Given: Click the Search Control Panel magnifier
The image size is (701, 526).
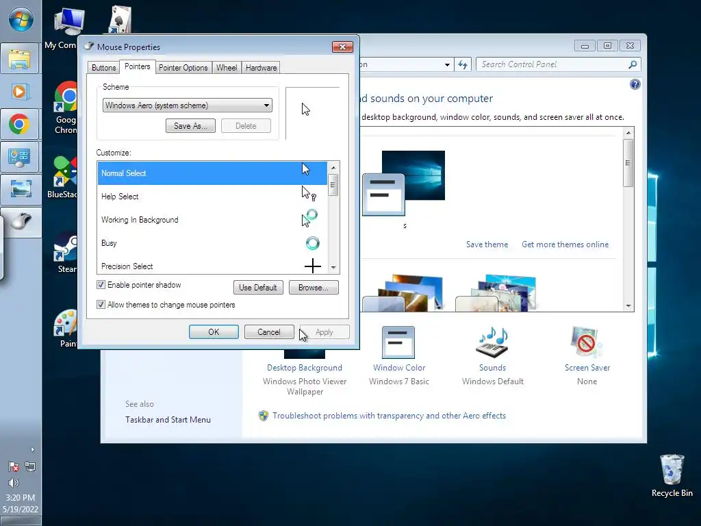Looking at the screenshot, I should pyautogui.click(x=633, y=64).
